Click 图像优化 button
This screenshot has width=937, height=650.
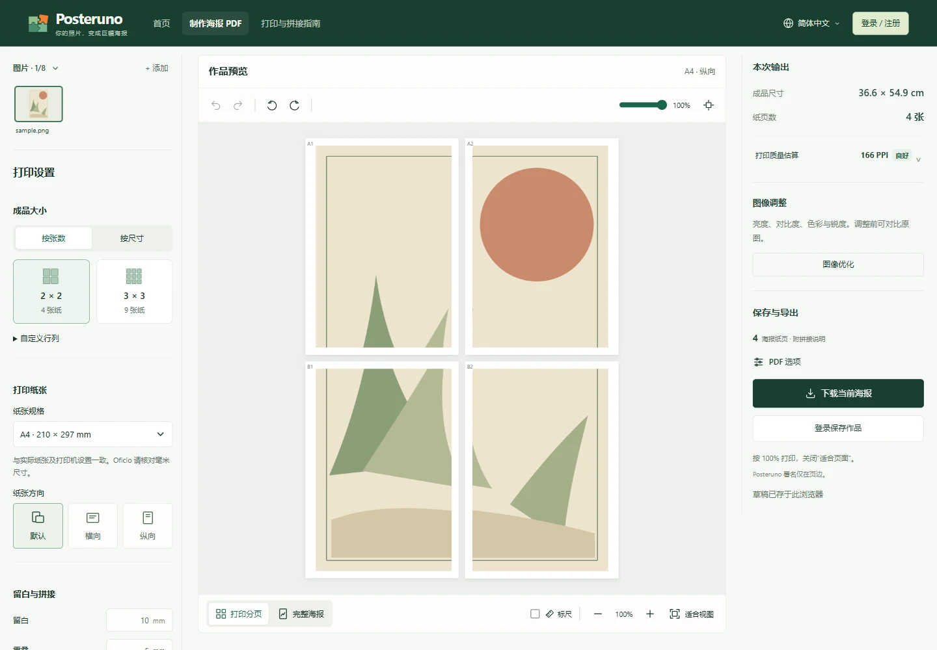(x=838, y=265)
